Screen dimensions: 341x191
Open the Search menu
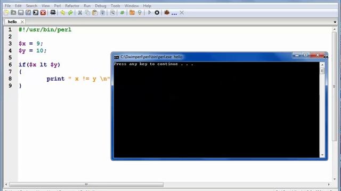31,6
